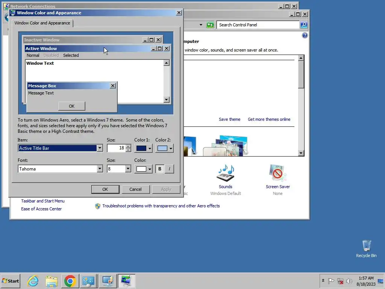Expand the Control Panel address bar dropdown
The width and height of the screenshot is (385, 289).
pyautogui.click(x=201, y=25)
